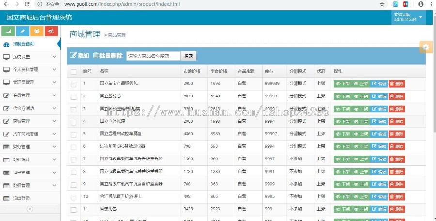Check the box for product row 4
This screenshot has width=436, height=221.
tap(74, 122)
